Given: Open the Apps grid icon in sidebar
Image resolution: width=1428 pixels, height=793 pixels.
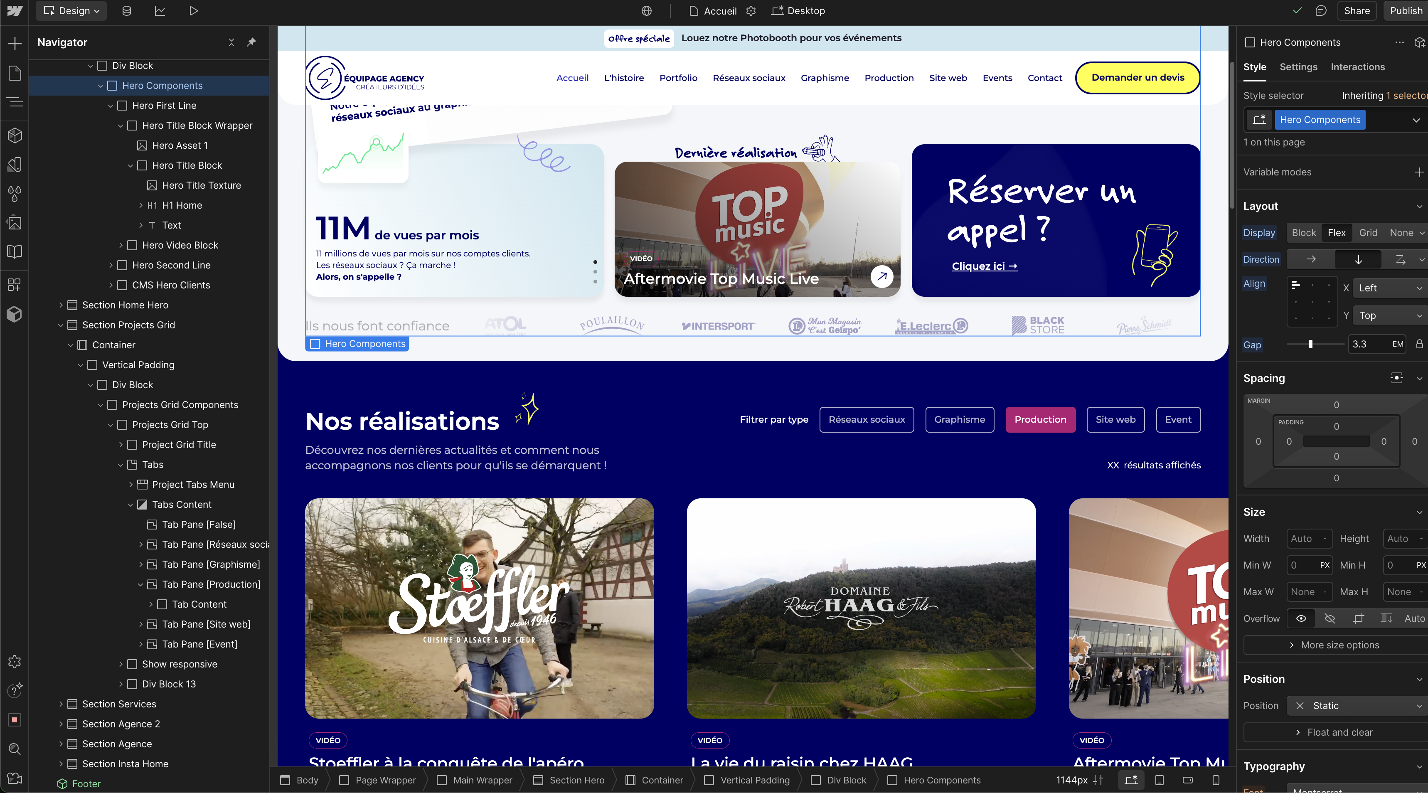Looking at the screenshot, I should 15,284.
